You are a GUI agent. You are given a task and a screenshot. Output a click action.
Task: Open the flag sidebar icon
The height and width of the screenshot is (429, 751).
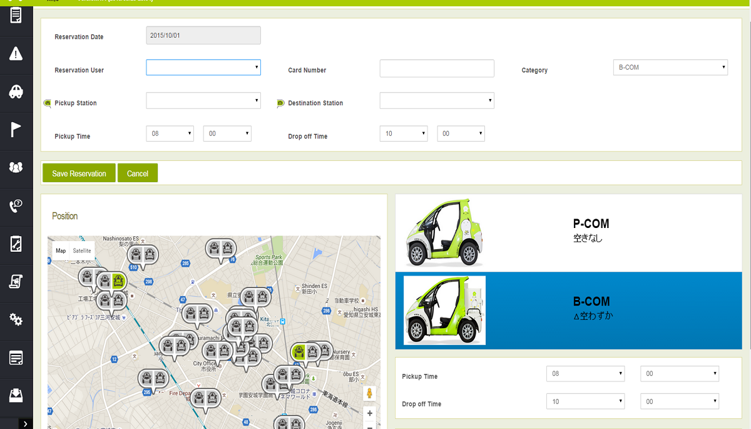tap(16, 130)
